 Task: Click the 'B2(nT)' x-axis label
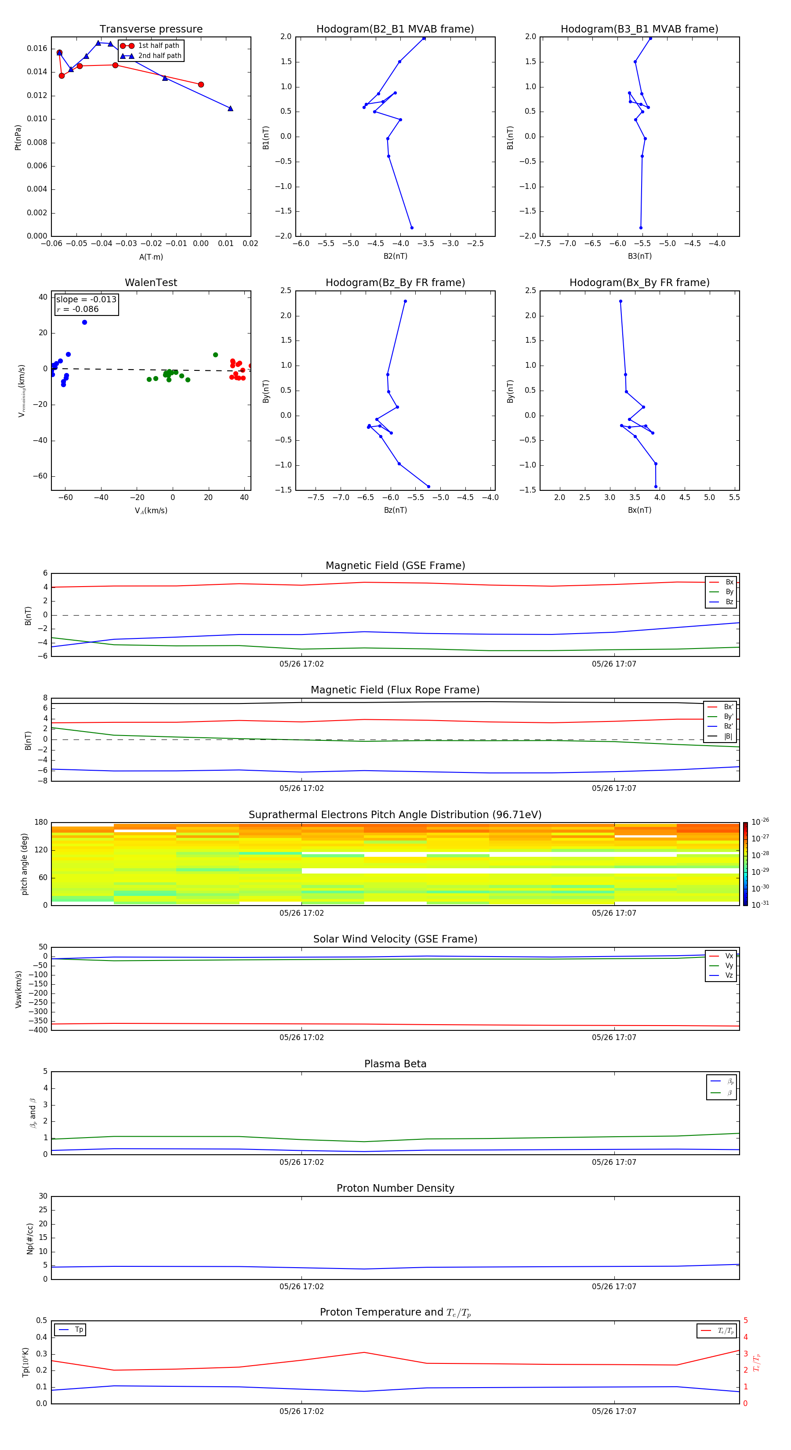click(395, 256)
